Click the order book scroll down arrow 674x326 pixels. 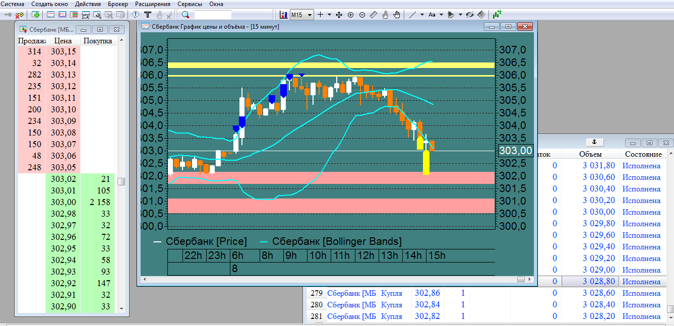[x=121, y=308]
